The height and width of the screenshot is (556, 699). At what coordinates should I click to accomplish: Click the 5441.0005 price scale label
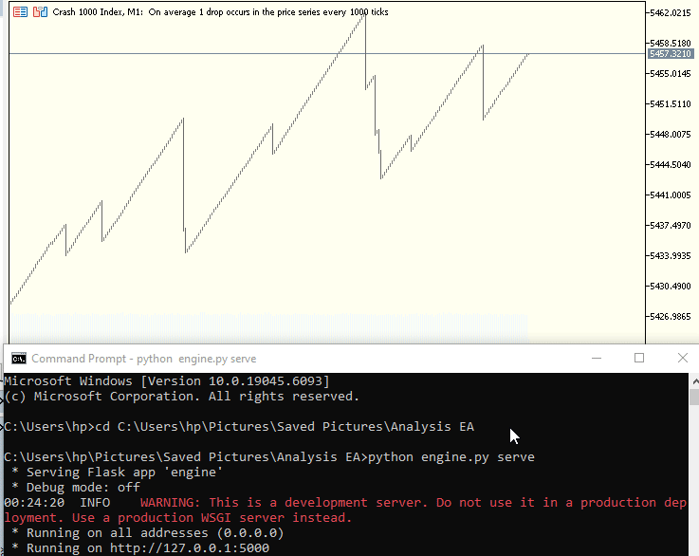(x=670, y=195)
